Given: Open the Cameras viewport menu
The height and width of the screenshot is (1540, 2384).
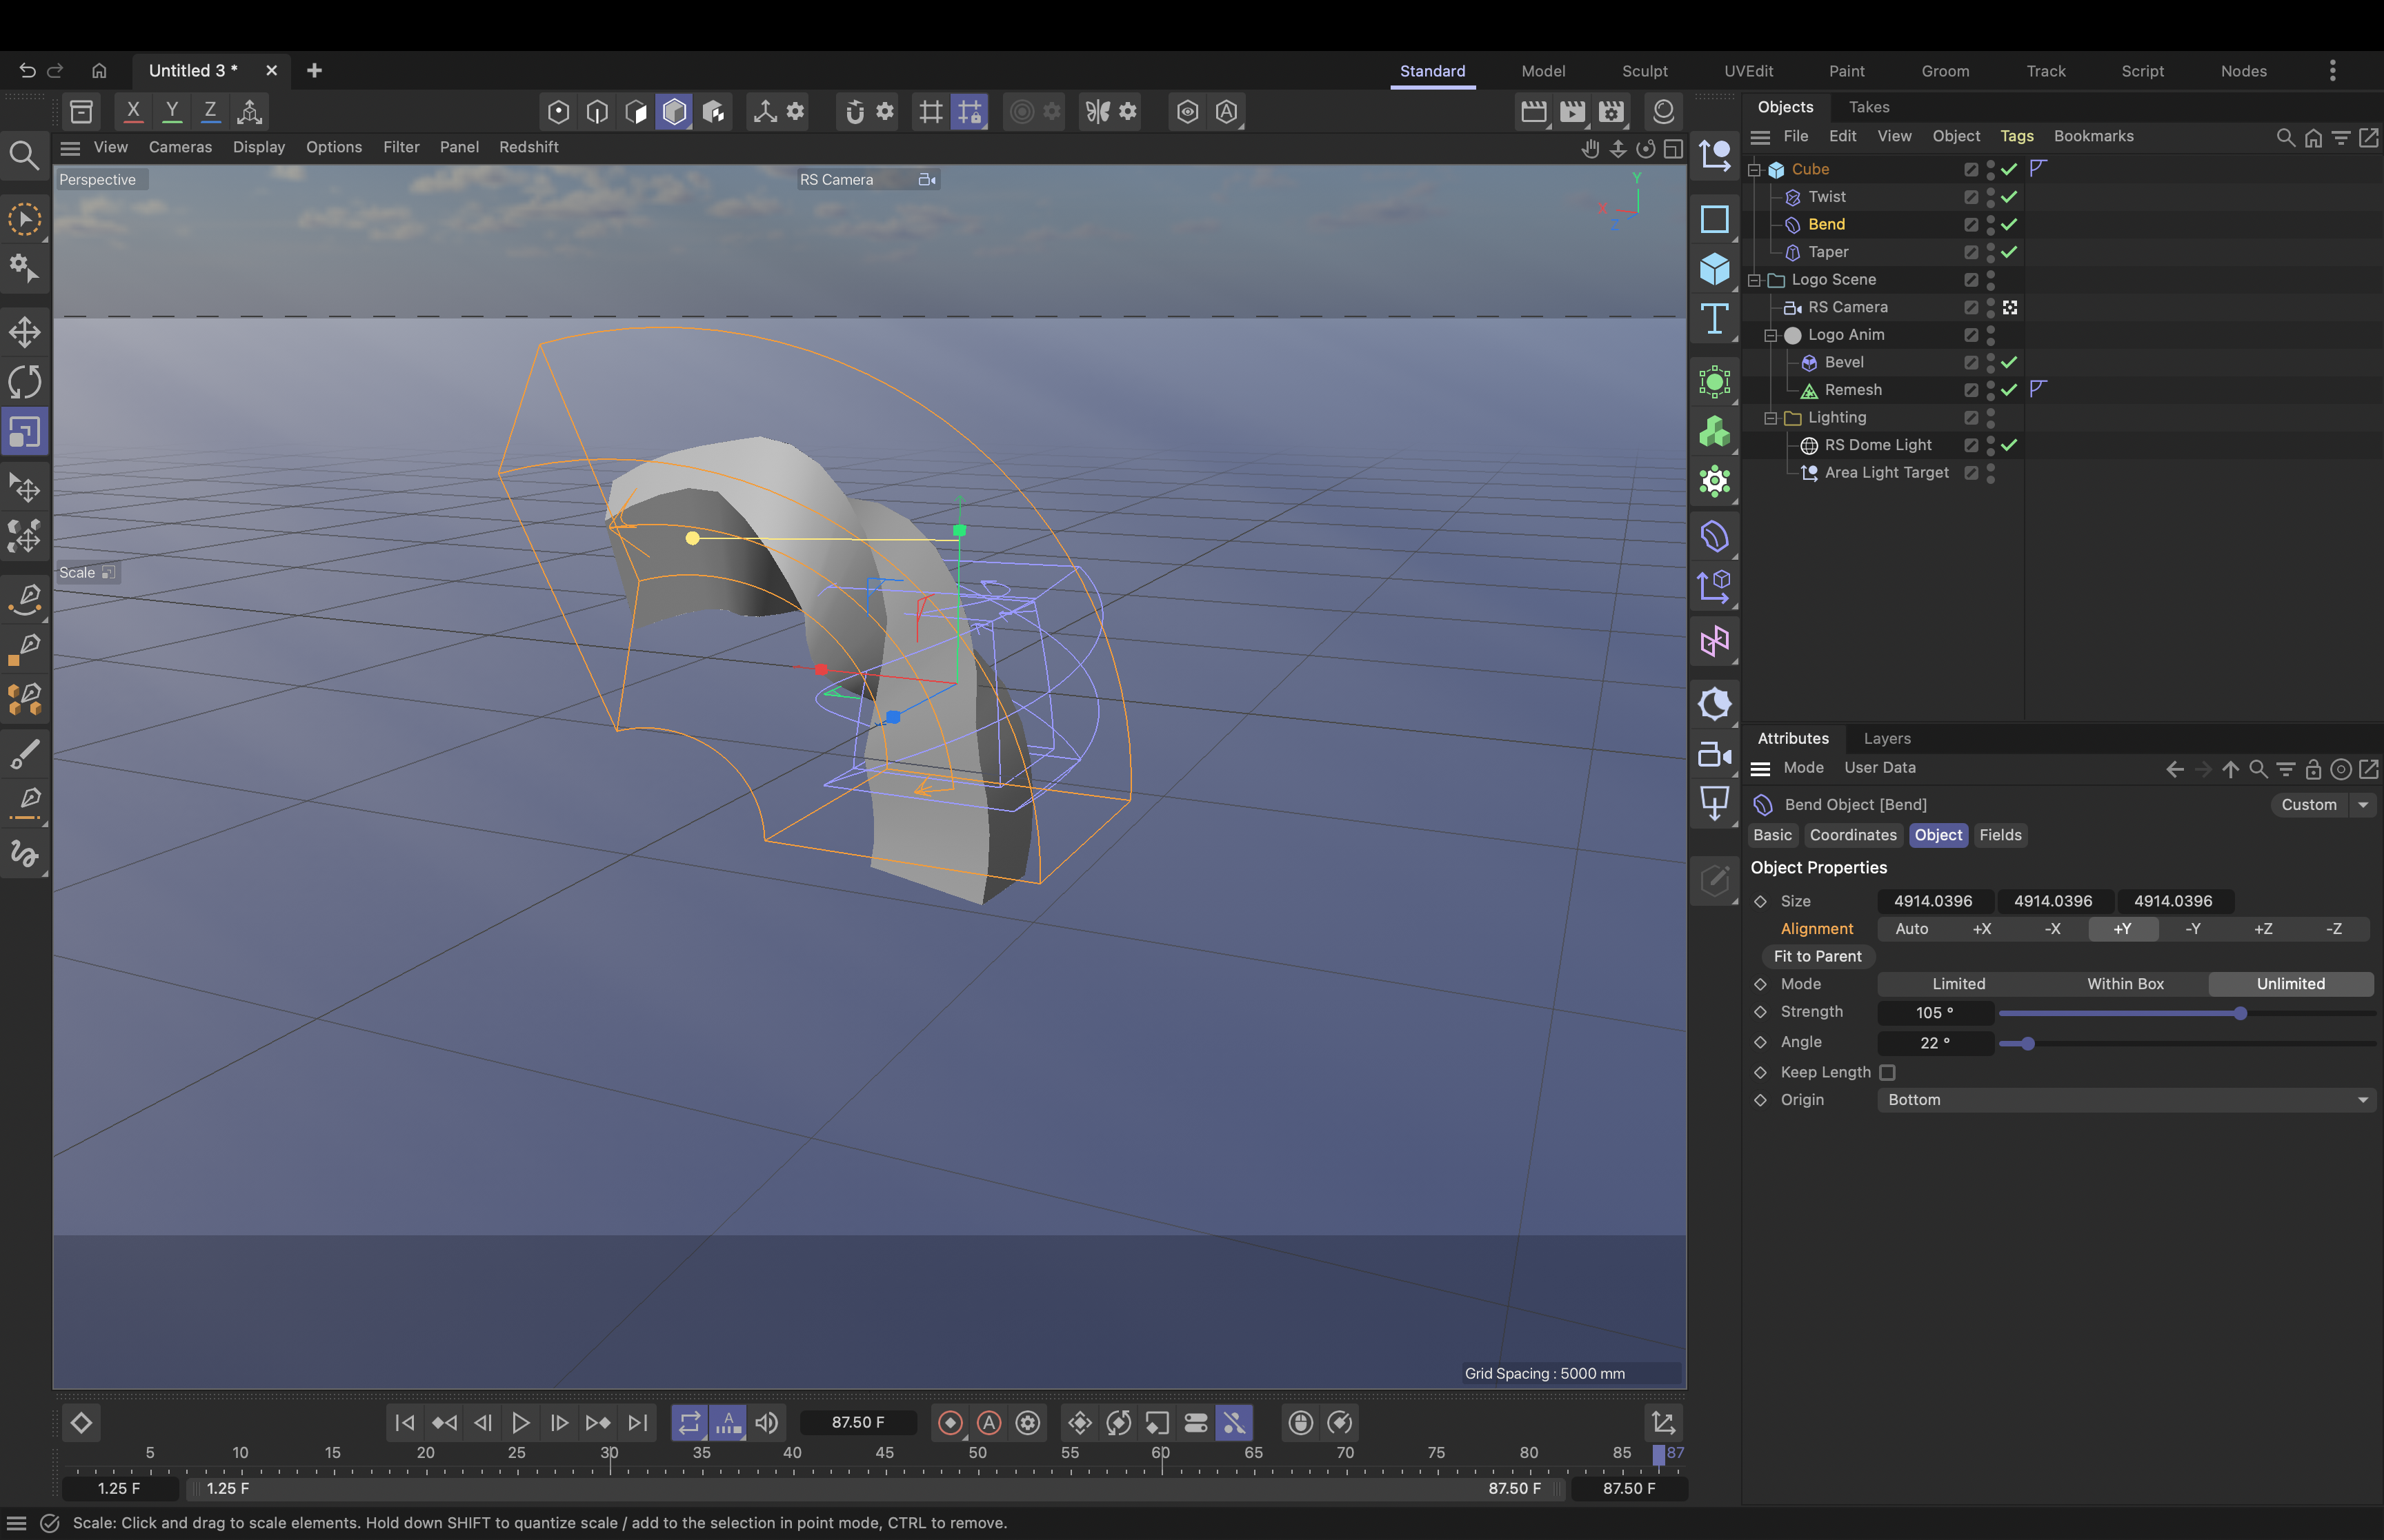Looking at the screenshot, I should 180,147.
